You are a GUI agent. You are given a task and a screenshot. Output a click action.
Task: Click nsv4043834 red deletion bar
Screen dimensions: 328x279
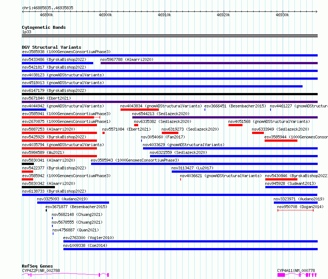point(140,110)
